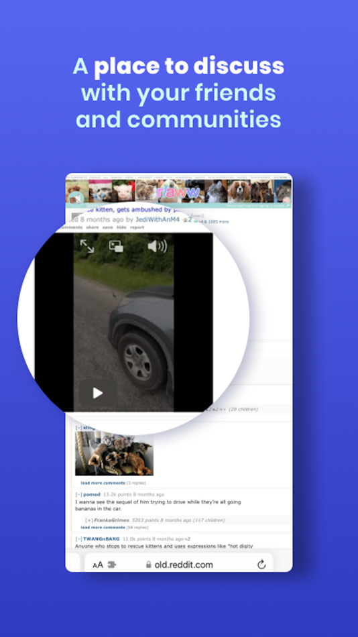358x637 pixels.
Task: Expand FrankaGrimes' collapsed comment
Action: 89,520
